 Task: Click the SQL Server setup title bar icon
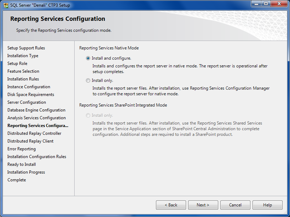(x=6, y=5)
